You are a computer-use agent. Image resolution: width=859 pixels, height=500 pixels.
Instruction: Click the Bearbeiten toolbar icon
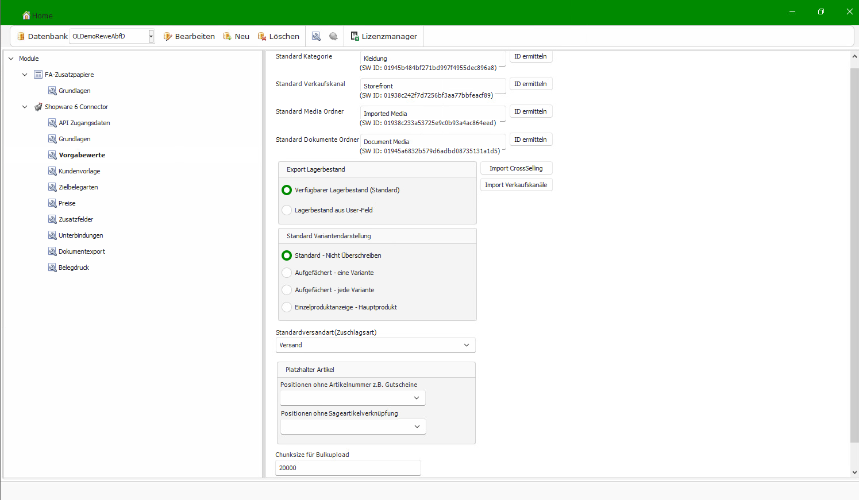tap(168, 36)
